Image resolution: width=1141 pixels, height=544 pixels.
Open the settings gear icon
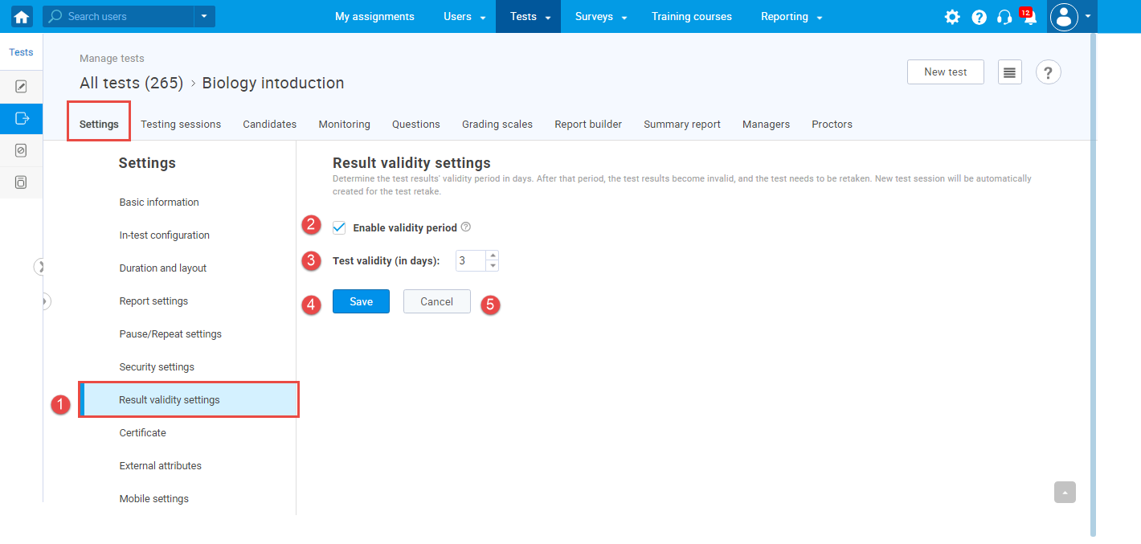(952, 17)
